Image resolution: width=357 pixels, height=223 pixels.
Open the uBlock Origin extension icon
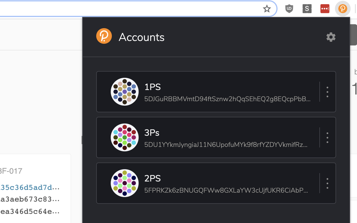pos(289,9)
